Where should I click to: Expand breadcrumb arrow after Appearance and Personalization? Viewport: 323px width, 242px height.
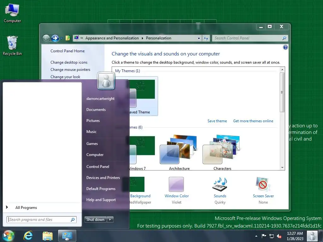point(142,38)
